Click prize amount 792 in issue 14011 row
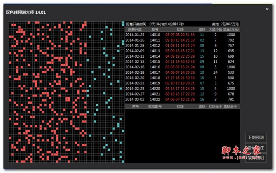Image resolution: width=276 pixels, height=173 pixels. click(231, 40)
